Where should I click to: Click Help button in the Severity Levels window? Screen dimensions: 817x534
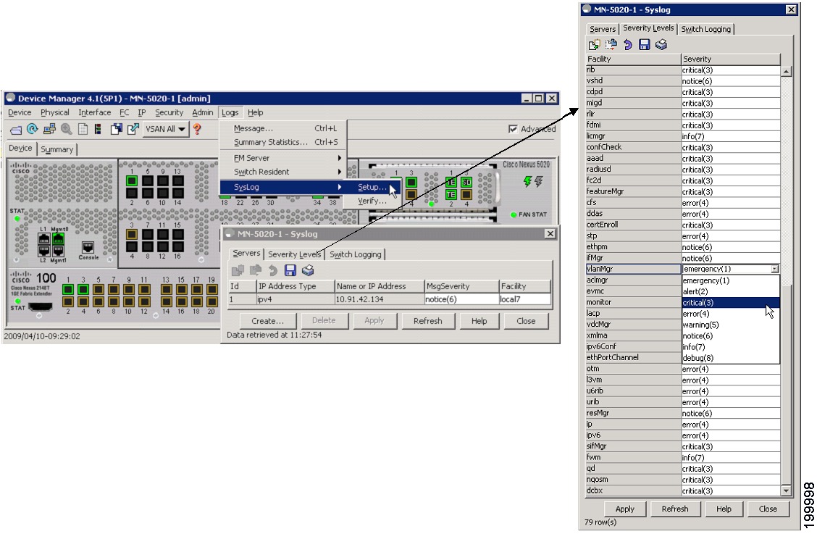pos(724,509)
